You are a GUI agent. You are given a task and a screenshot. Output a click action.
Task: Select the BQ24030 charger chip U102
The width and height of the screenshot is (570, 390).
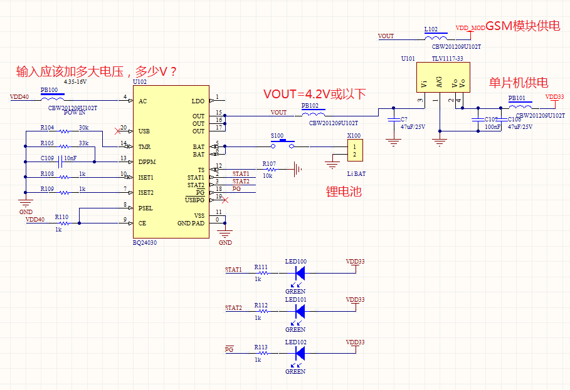[x=171, y=162]
